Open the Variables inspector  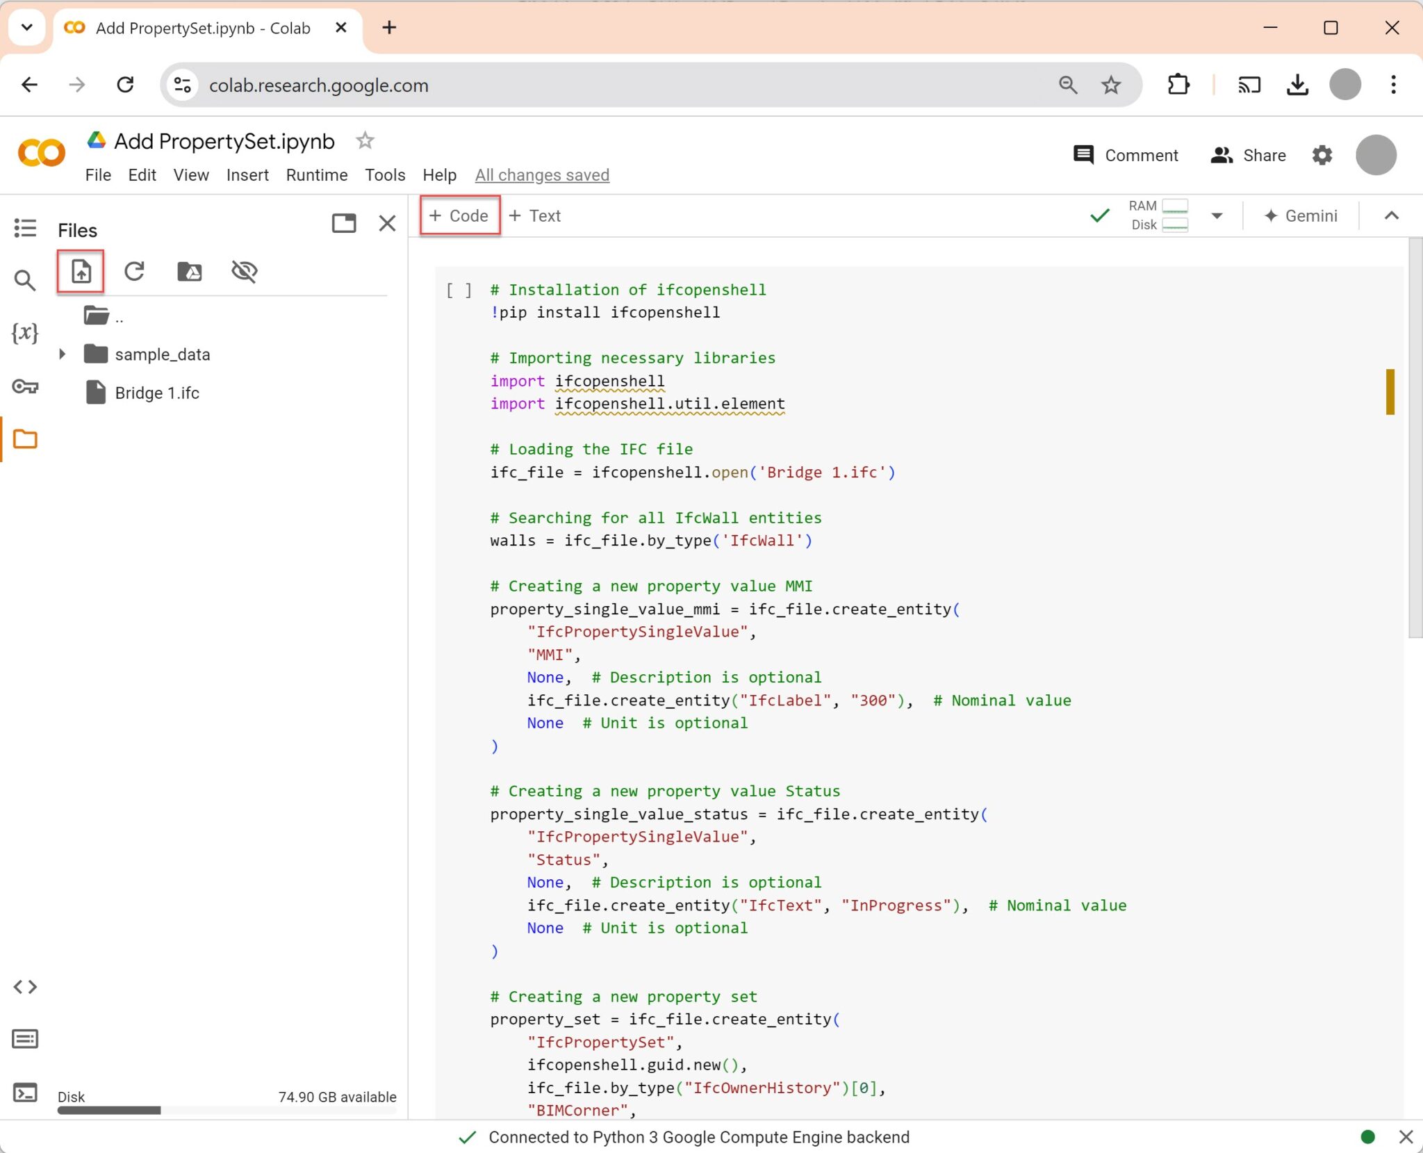[x=25, y=334]
